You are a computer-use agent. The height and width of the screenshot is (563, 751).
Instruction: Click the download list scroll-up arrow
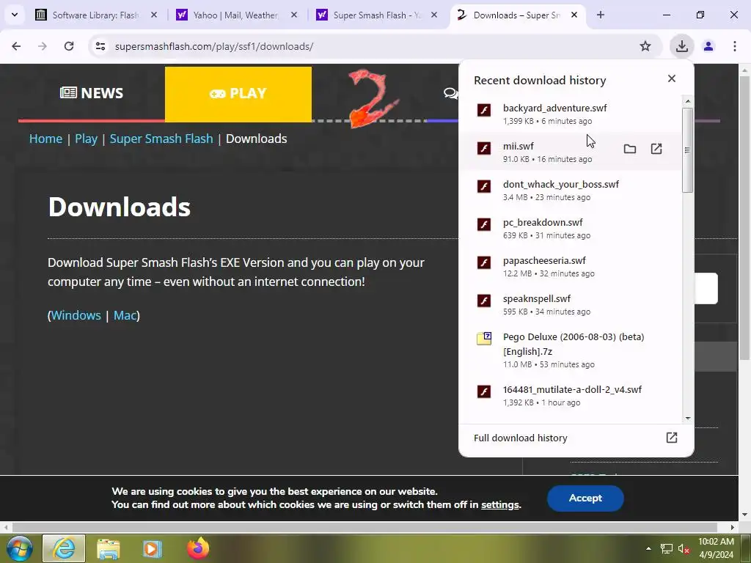tap(687, 101)
